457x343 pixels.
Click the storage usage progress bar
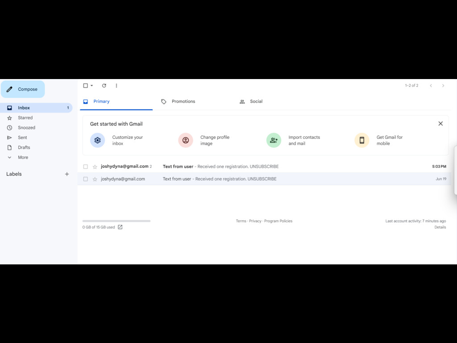click(116, 221)
